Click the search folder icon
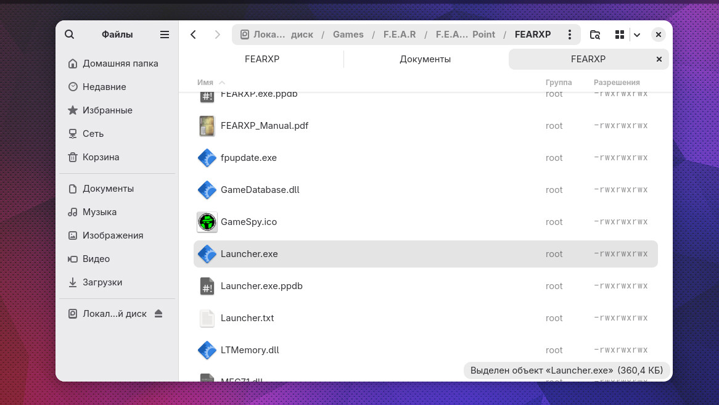The image size is (719, 405). 595,35
